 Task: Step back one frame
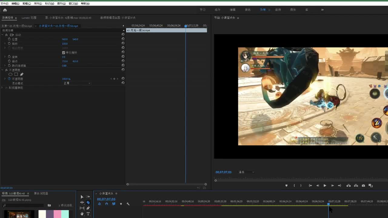[317, 186]
